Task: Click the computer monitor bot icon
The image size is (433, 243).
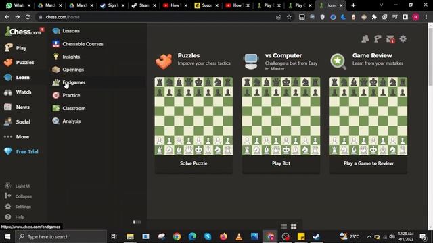Action: click(x=251, y=61)
